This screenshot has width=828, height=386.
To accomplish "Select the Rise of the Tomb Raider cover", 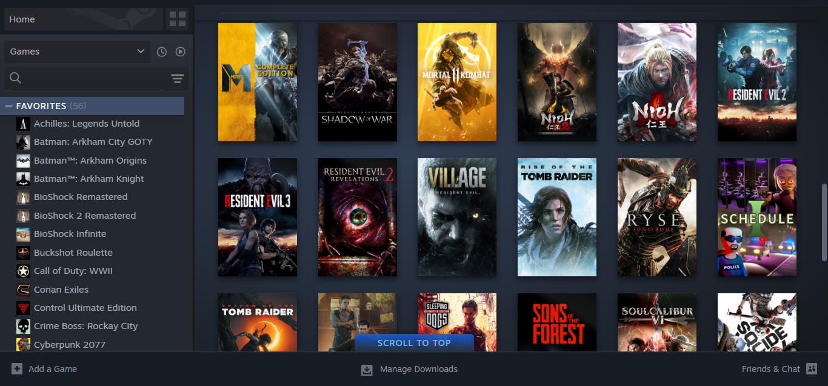I will coord(557,217).
